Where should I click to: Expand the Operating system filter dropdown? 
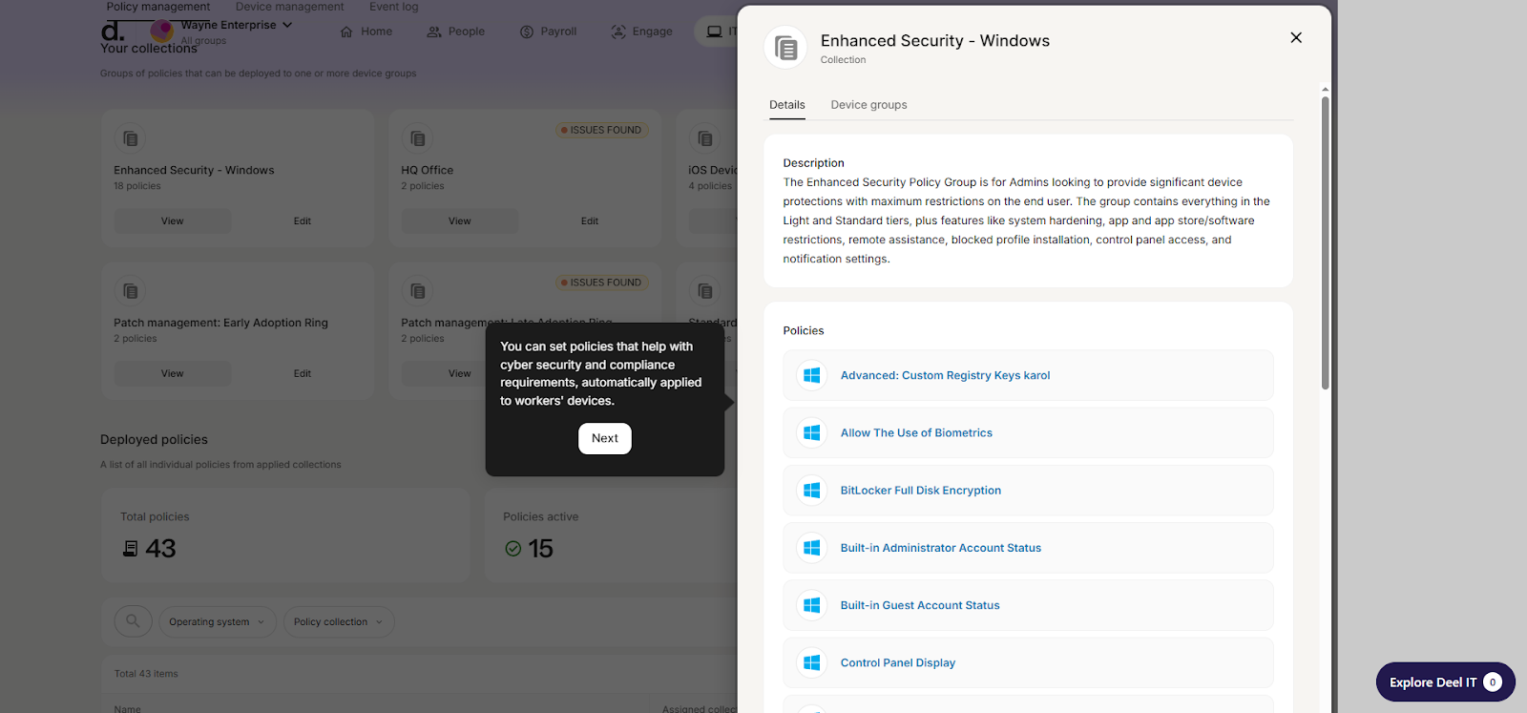tap(217, 622)
